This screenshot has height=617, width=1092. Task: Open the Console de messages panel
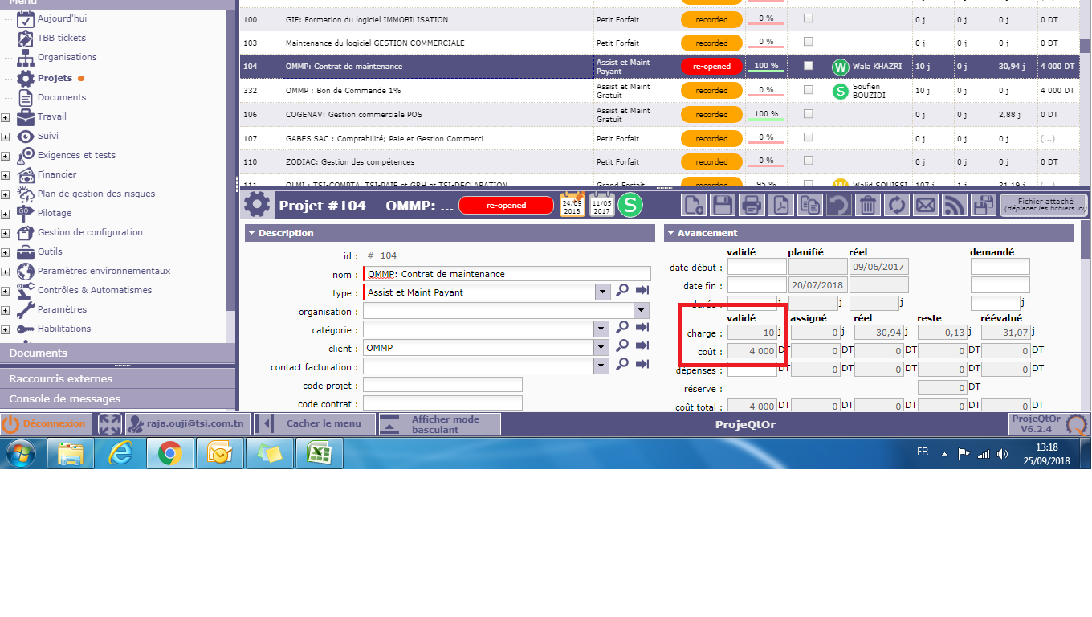point(117,398)
